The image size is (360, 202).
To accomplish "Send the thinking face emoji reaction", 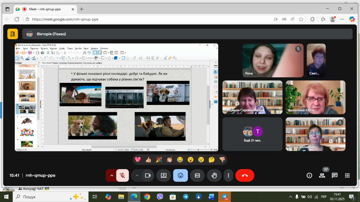I will pyautogui.click(x=211, y=160).
